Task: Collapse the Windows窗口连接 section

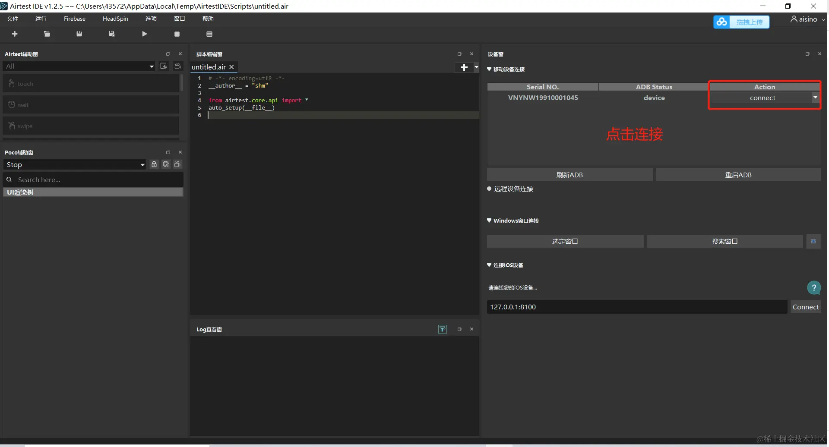Action: click(489, 220)
